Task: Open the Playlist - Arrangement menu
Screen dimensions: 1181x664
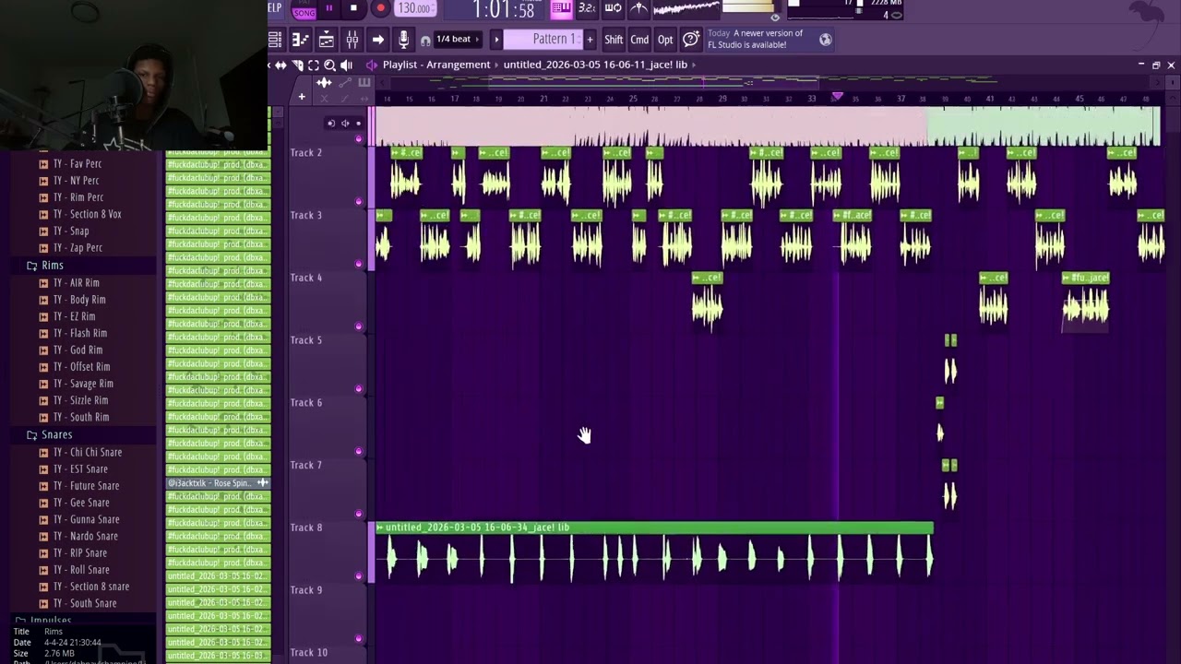Action: [436, 65]
